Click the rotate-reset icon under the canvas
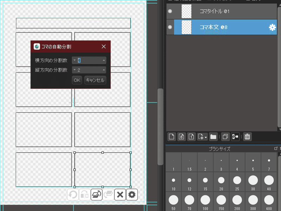The image size is (281, 211). (x=73, y=195)
